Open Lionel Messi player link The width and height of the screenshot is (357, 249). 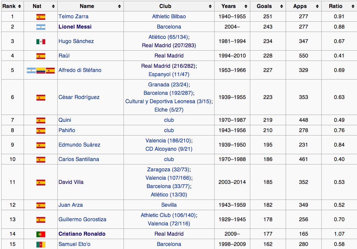pyautogui.click(x=75, y=27)
